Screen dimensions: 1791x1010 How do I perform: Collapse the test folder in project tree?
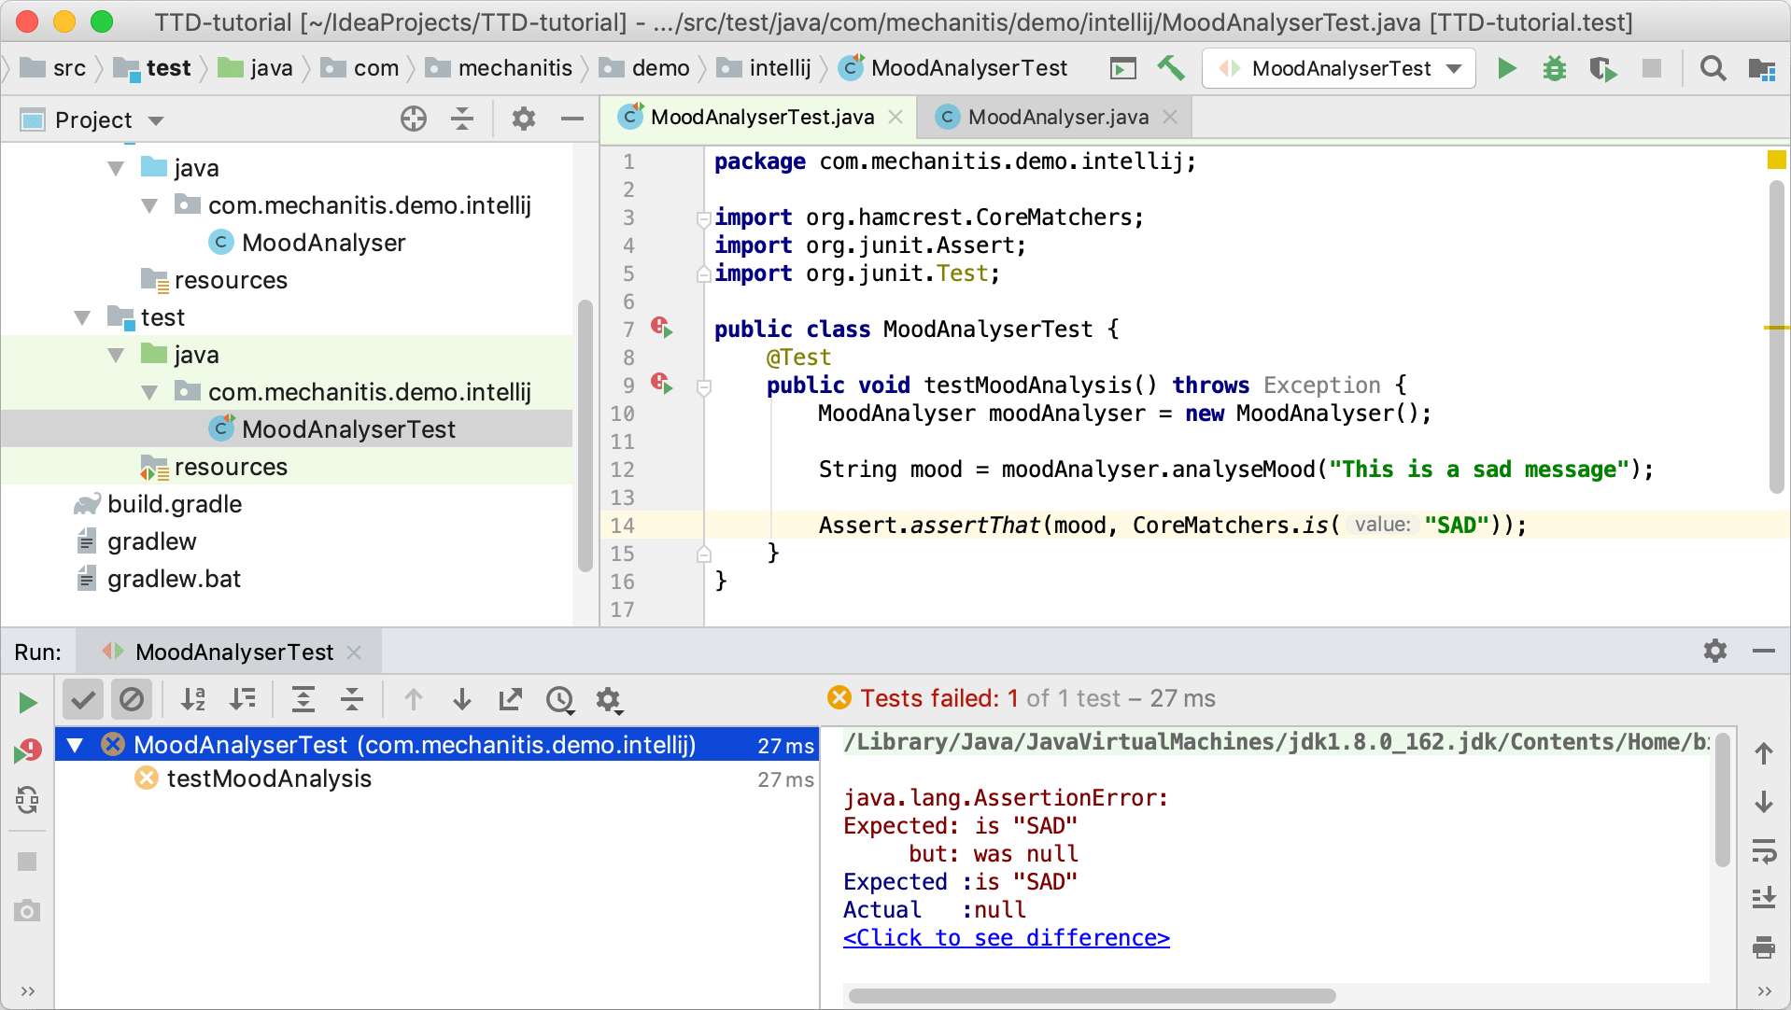click(x=83, y=318)
